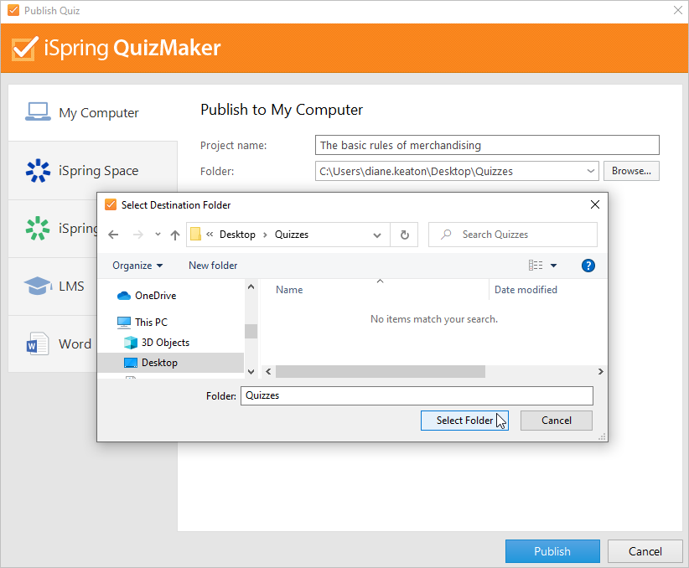Click the Browse... button
The height and width of the screenshot is (568, 689).
pos(631,171)
